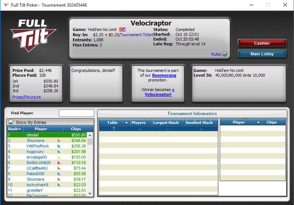Sort rankings by the Rank column header
This screenshot has width=294, height=205.
pos(15,129)
